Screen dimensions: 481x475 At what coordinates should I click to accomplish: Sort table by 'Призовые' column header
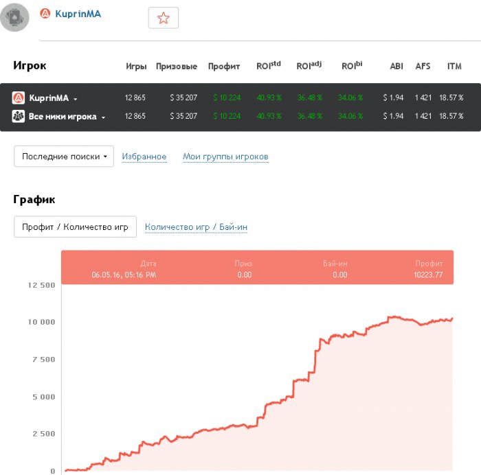click(177, 67)
